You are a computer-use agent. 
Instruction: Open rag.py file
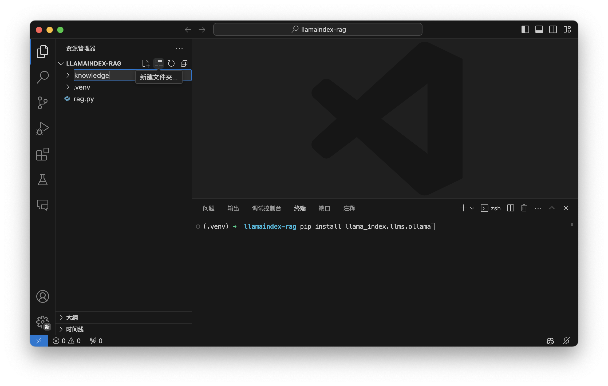84,99
